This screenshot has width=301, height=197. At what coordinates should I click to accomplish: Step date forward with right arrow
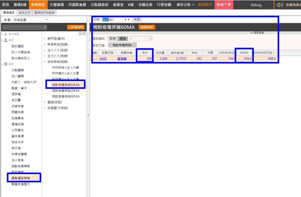click(129, 19)
